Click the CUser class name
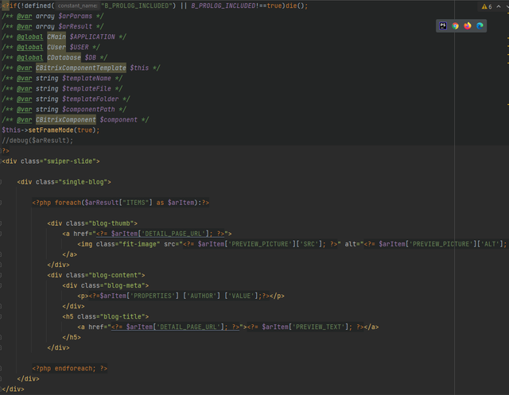This screenshot has width=509, height=395. 56,48
